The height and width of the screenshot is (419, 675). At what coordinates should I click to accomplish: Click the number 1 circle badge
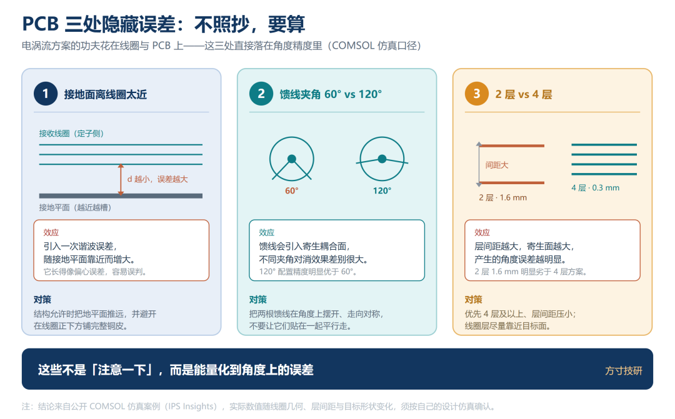[46, 94]
